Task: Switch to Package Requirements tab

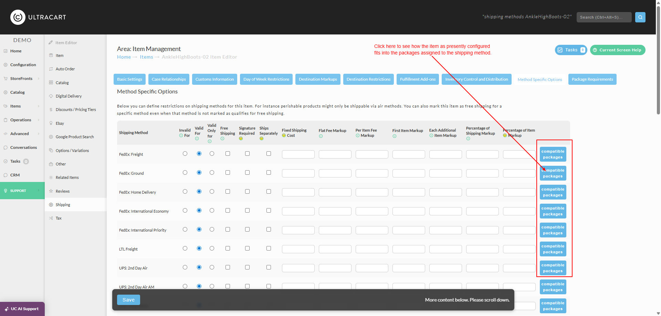Action: 592,79
